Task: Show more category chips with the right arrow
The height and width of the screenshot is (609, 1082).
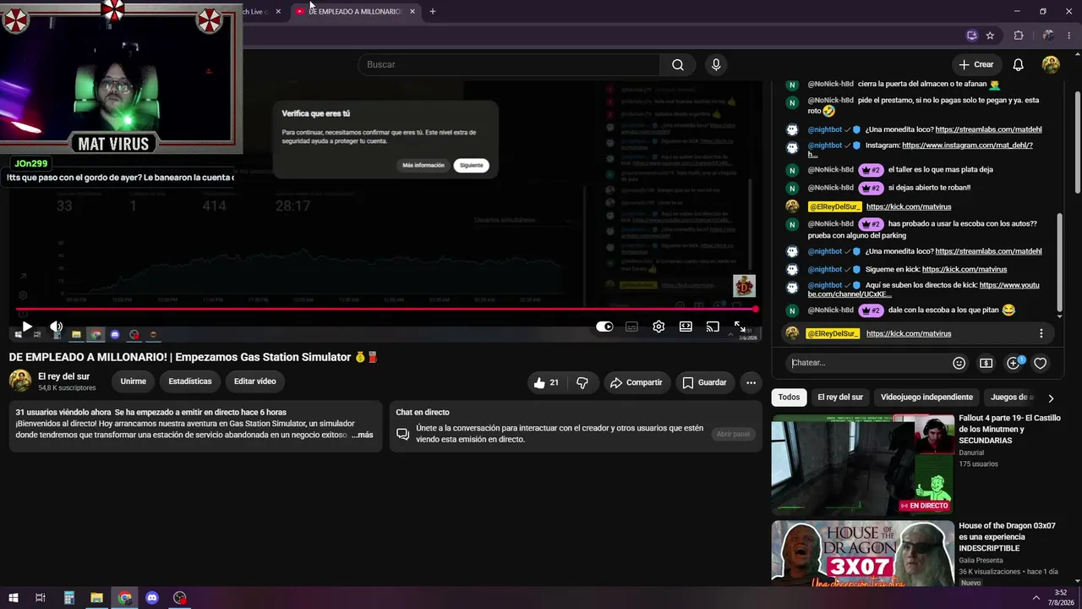Action: coord(1051,398)
